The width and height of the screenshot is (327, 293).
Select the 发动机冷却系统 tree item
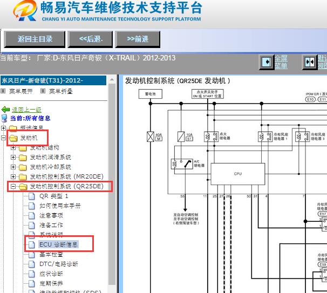click(x=51, y=167)
